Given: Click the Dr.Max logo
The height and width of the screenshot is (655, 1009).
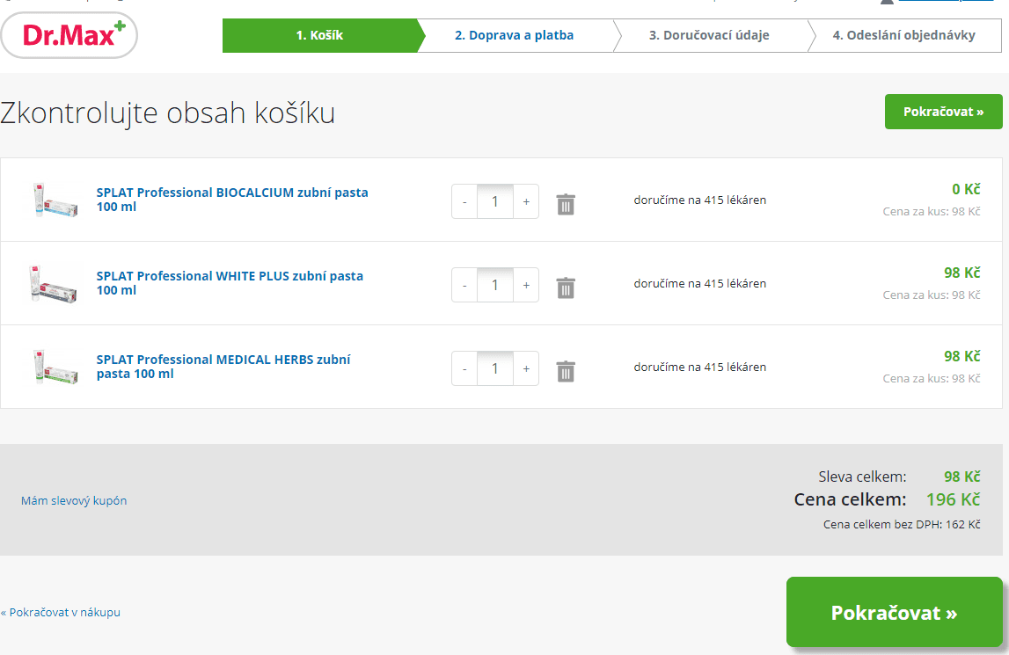Looking at the screenshot, I should click(69, 35).
